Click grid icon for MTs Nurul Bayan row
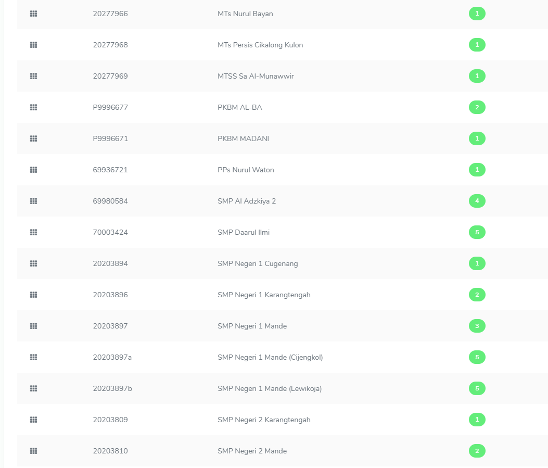Screen dimensions: 548x468 coord(33,14)
